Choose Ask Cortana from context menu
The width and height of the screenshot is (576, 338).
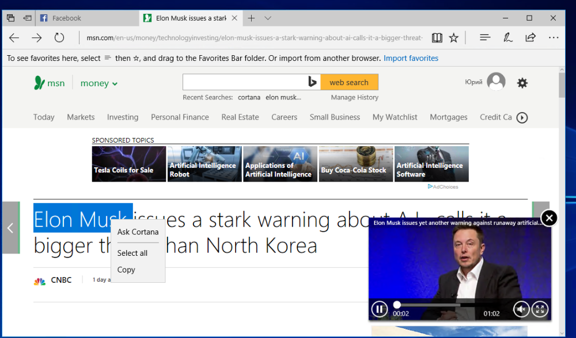pos(138,232)
